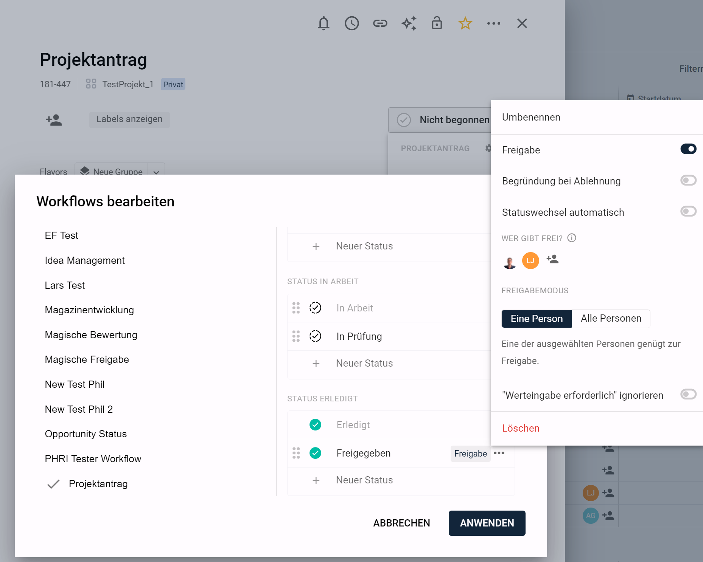Open three-dot menu for Freigegeben status
The height and width of the screenshot is (562, 703).
(x=499, y=453)
